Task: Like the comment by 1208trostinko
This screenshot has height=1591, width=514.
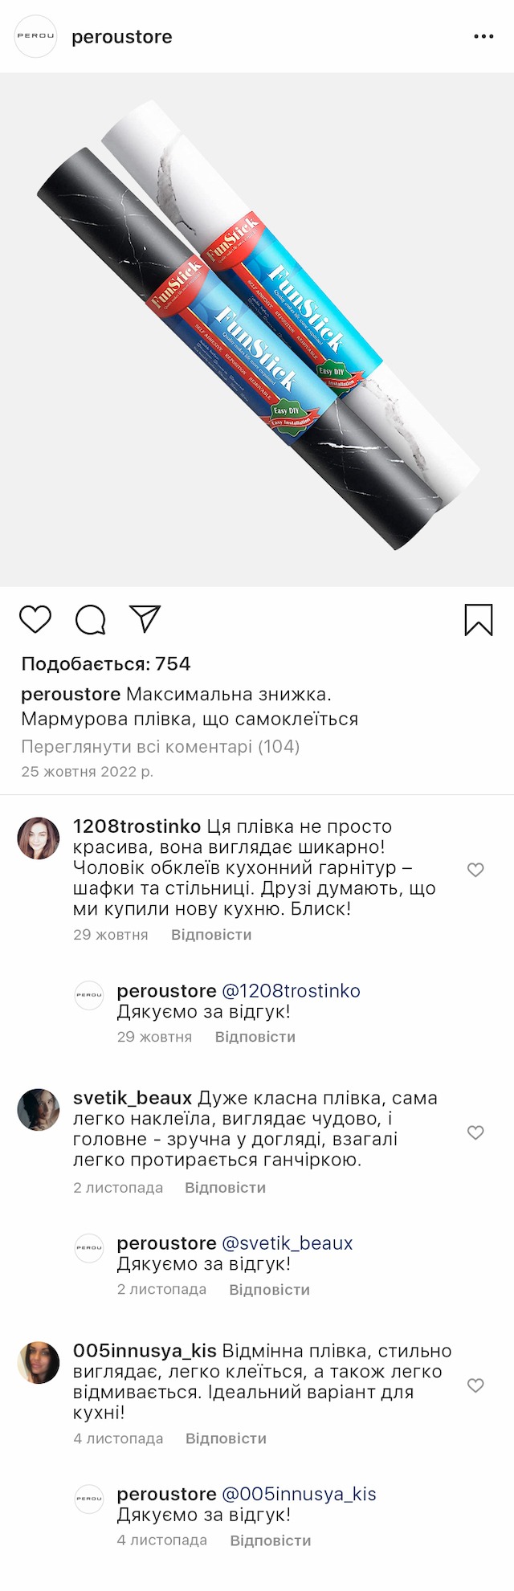Action: (475, 870)
